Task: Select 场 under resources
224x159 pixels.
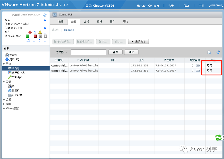Action: pyautogui.click(x=11, y=86)
